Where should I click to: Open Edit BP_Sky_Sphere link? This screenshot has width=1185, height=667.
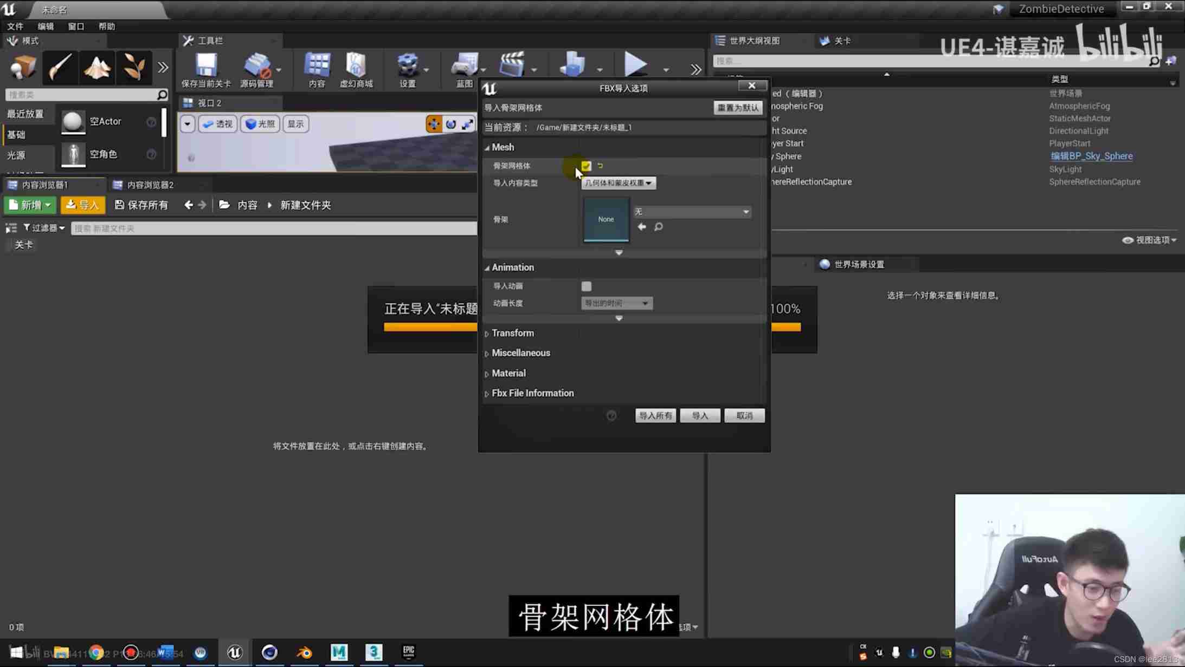(x=1091, y=156)
